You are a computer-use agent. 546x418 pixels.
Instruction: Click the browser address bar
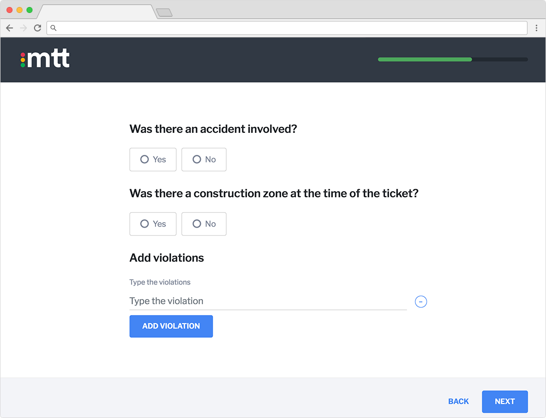pos(287,28)
